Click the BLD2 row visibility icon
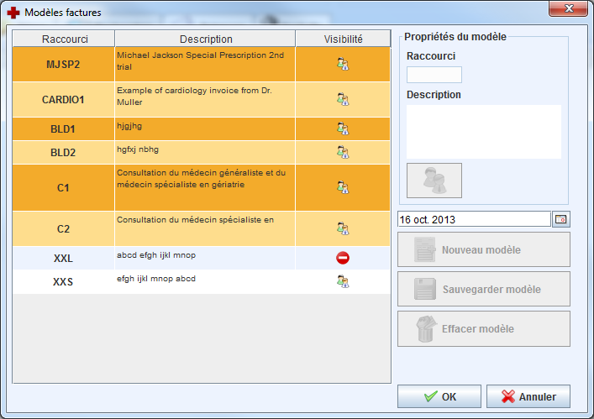This screenshot has height=419, width=594. (343, 152)
